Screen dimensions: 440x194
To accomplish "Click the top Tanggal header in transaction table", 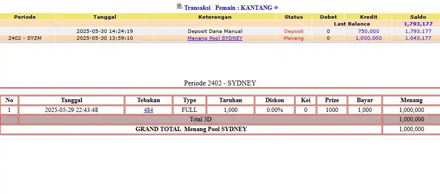I will click(x=105, y=17).
